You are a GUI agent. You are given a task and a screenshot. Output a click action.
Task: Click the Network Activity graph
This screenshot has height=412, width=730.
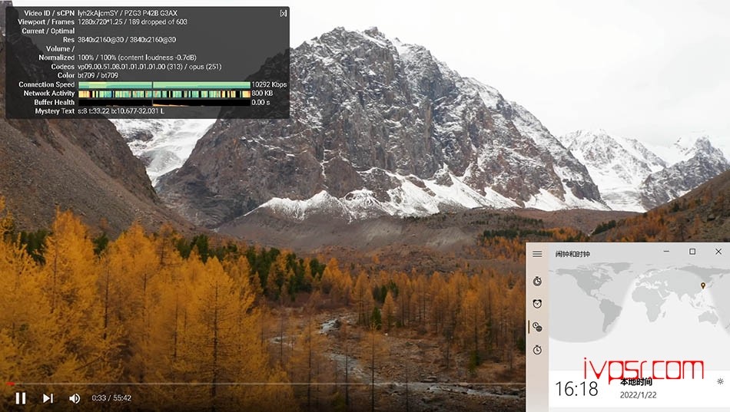164,94
